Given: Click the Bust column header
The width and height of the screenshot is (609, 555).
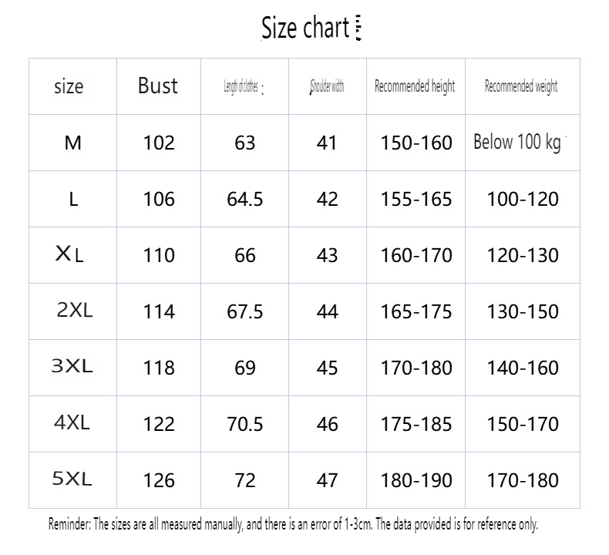Looking at the screenshot, I should pyautogui.click(x=158, y=86).
